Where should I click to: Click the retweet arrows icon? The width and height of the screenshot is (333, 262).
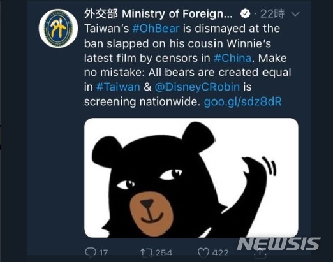point(147,252)
